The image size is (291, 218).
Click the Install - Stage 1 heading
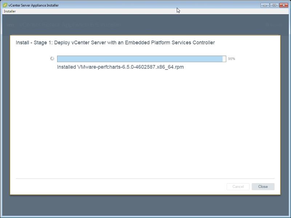(x=115, y=43)
